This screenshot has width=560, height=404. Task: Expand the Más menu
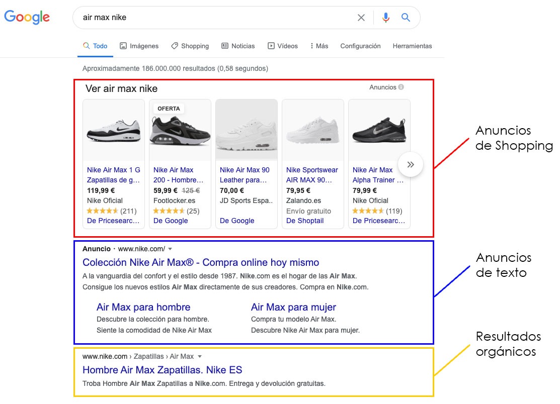click(x=319, y=46)
